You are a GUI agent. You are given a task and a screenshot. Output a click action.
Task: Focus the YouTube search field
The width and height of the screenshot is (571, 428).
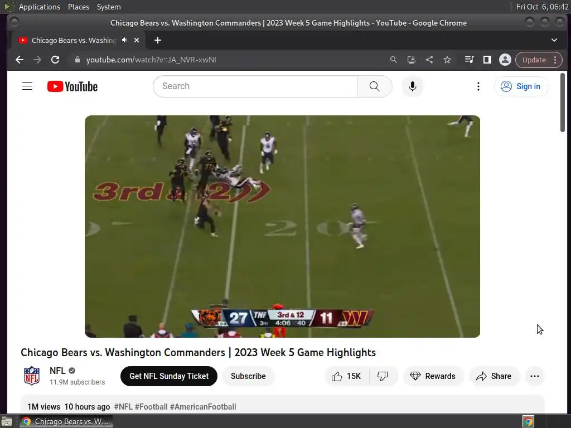(x=255, y=86)
